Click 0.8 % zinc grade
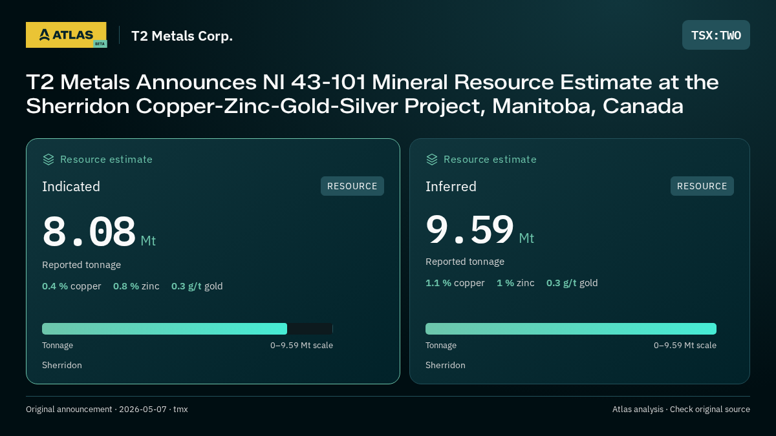 136,286
